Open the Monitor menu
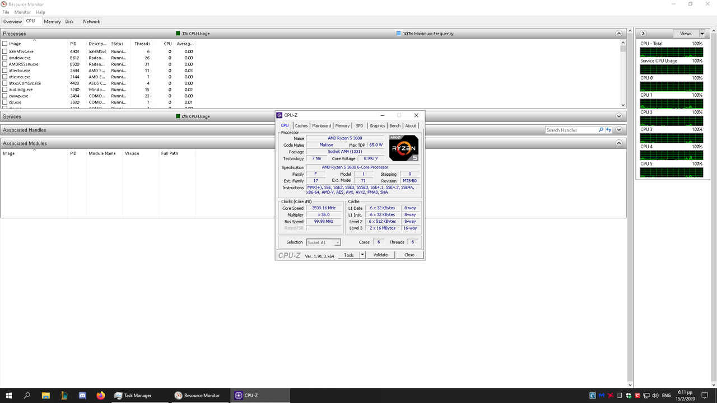717x403 pixels. tap(22, 12)
